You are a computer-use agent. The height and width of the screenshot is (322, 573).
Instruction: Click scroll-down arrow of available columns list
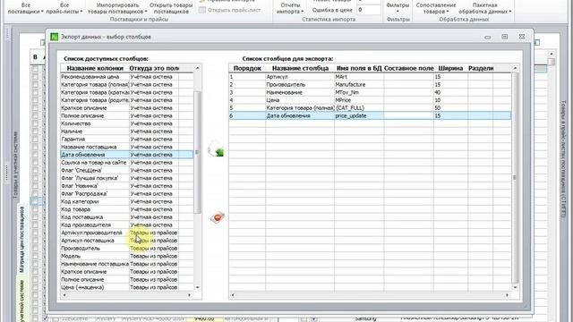[x=197, y=288]
